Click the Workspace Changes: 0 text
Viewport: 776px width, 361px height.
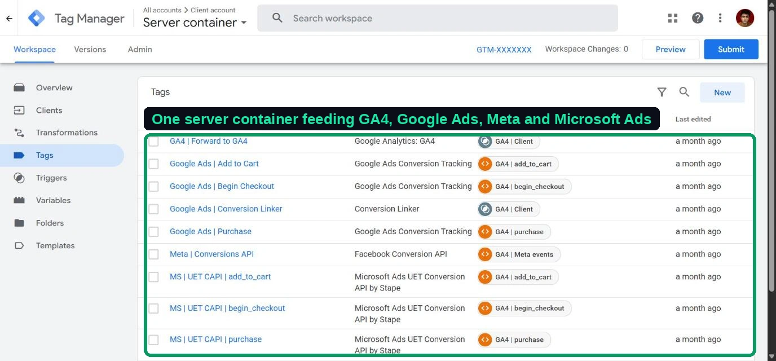click(587, 49)
